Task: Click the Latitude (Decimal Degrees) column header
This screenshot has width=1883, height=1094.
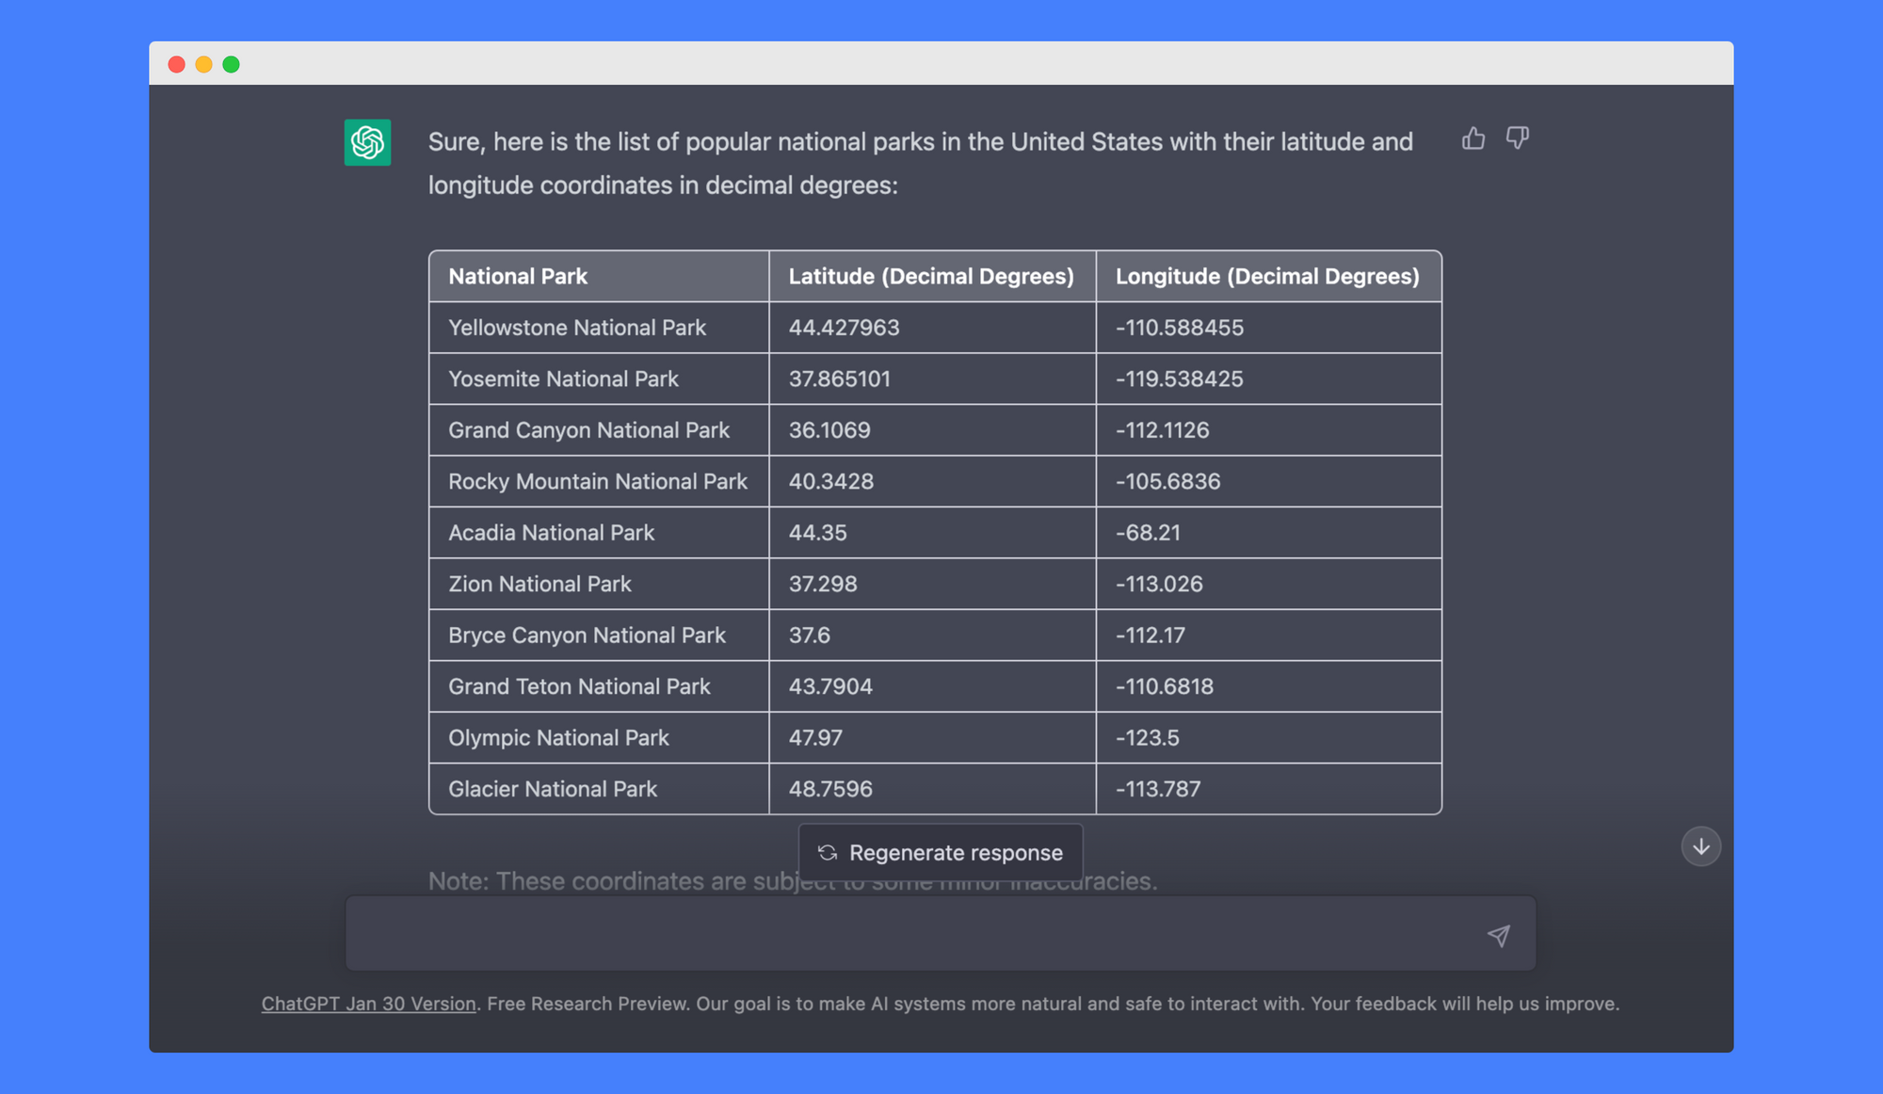Action: (930, 276)
